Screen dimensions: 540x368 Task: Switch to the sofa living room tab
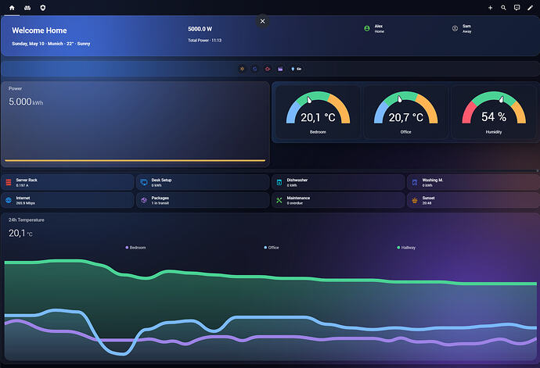point(27,8)
